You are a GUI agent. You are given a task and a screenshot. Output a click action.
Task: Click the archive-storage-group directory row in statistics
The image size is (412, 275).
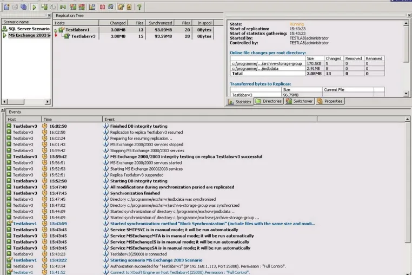click(x=307, y=64)
